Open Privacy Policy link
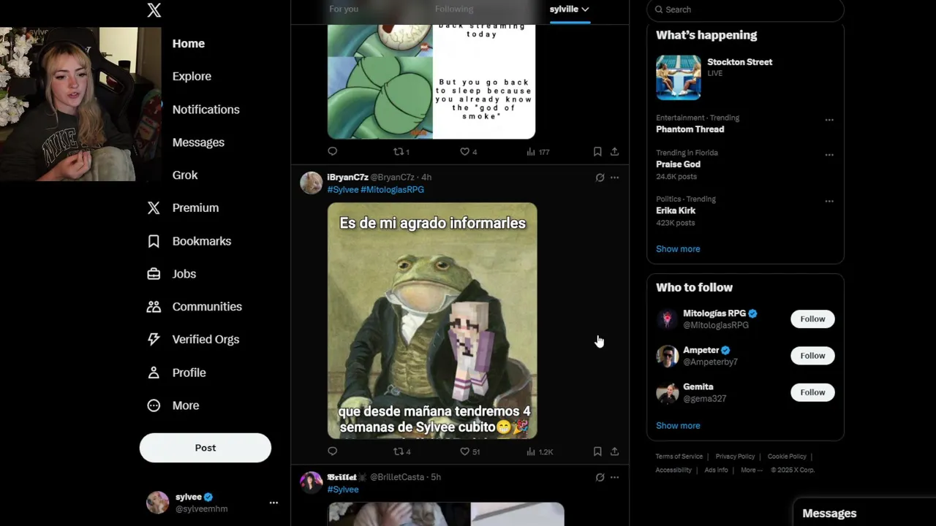The image size is (936, 526). [735, 457]
